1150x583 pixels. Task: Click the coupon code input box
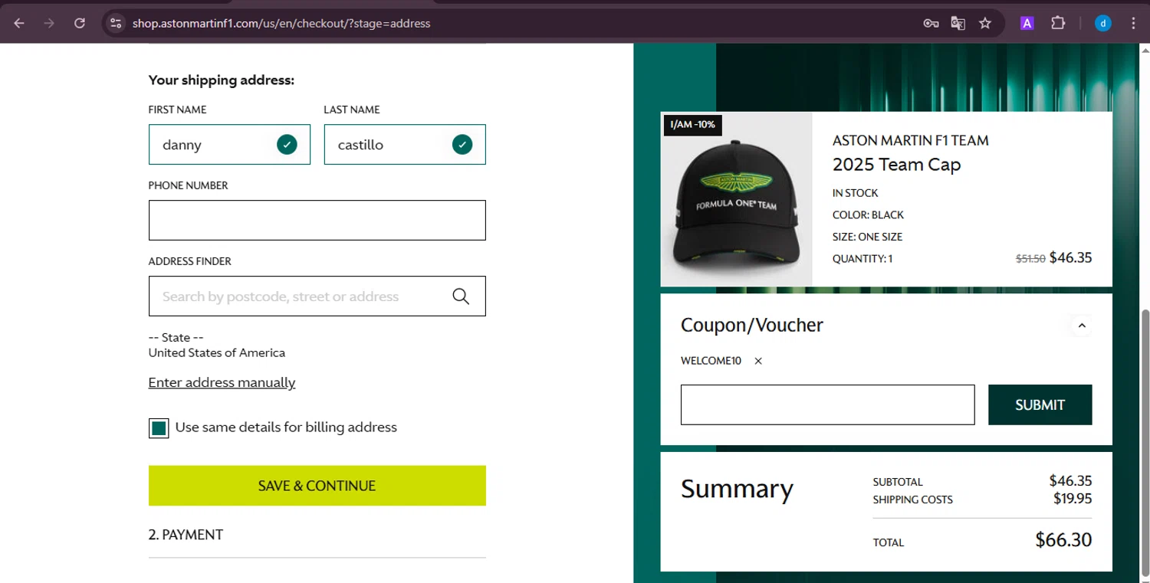(828, 404)
